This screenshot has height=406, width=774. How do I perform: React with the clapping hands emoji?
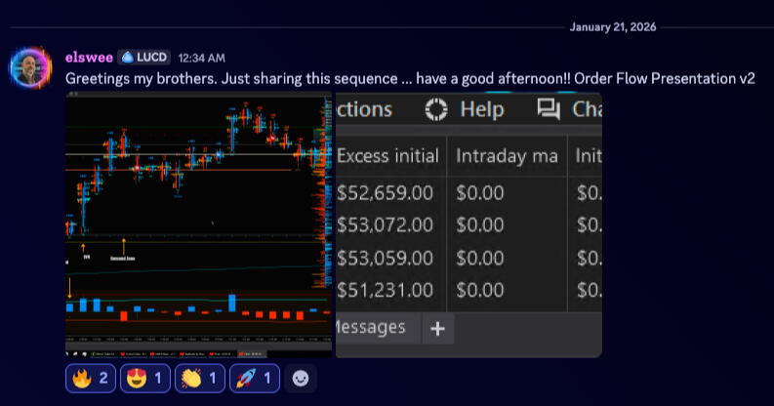(200, 379)
